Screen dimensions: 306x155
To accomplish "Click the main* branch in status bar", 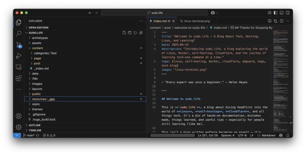I will 29,136.
